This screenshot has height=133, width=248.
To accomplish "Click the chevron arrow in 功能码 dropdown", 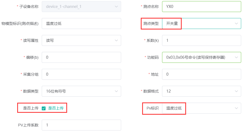I will click(236, 57).
